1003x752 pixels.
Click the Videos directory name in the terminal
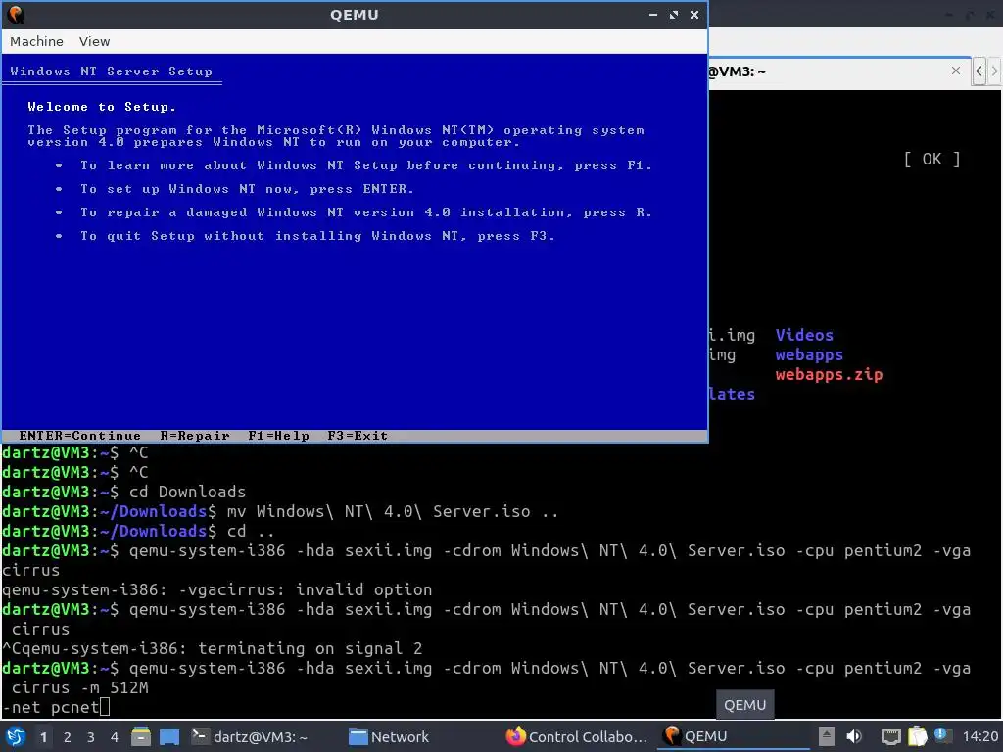pos(804,335)
